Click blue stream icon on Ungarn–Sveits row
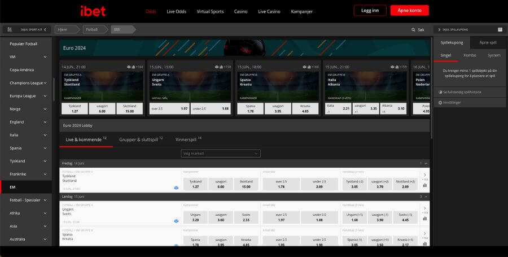This screenshot has height=257, width=508. 176,221
